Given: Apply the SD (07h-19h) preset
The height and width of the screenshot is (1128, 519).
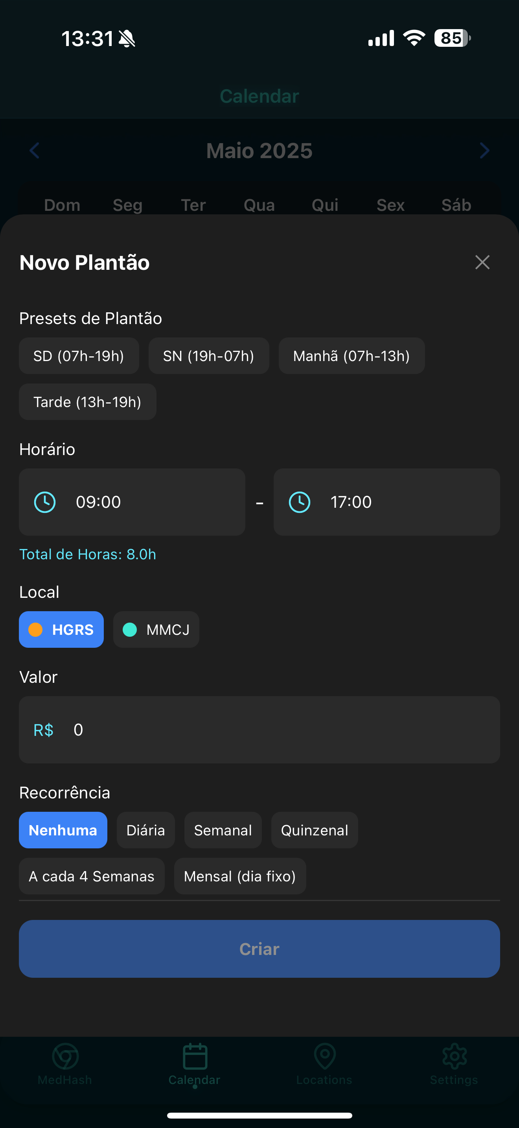Looking at the screenshot, I should click(x=79, y=356).
